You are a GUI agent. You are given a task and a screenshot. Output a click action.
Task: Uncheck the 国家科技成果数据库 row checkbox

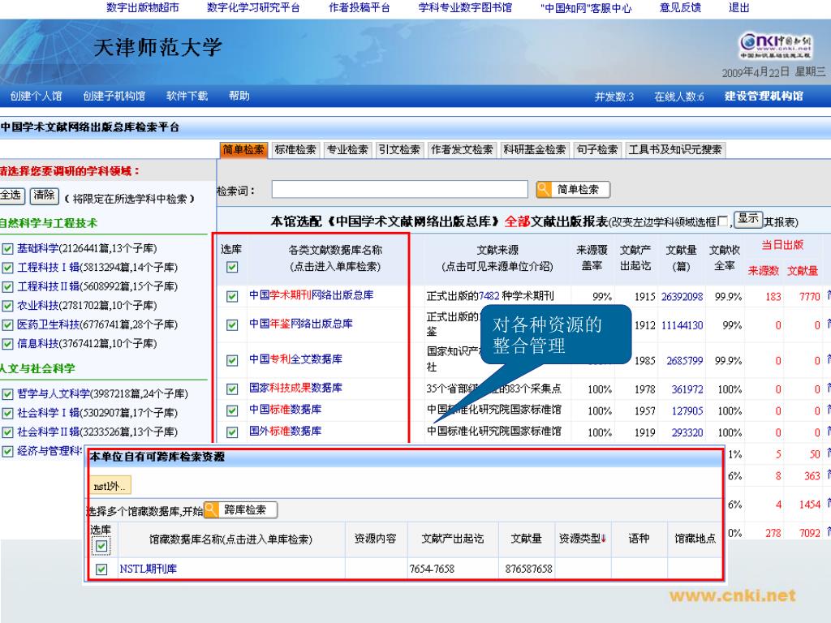tap(232, 389)
